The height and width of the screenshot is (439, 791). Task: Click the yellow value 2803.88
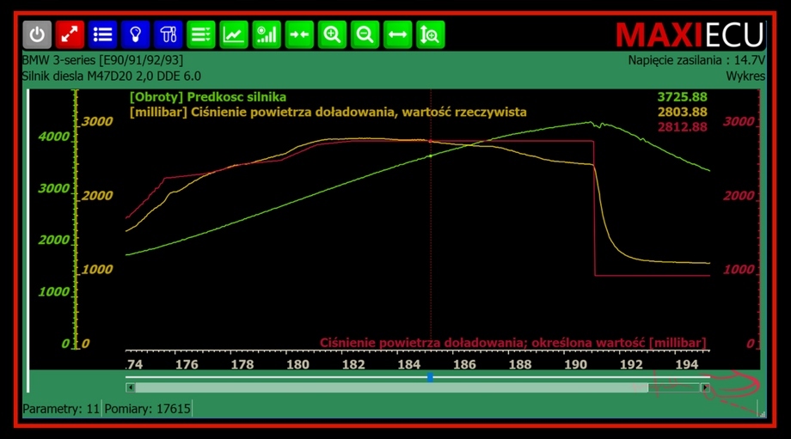pos(682,112)
